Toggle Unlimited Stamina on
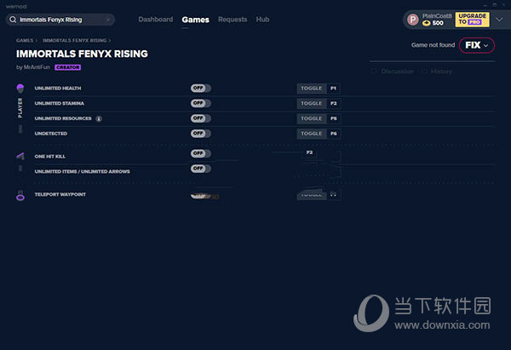This screenshot has width=511, height=350. [201, 103]
